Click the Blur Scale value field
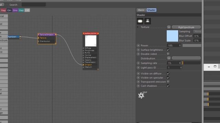 [x=197, y=41]
